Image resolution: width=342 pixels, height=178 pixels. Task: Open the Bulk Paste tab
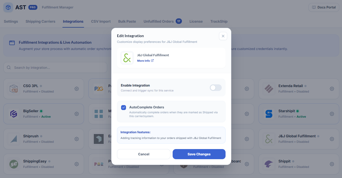pos(127,21)
